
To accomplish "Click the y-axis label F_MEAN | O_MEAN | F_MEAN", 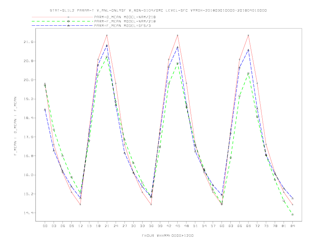I will (x=15, y=126).
